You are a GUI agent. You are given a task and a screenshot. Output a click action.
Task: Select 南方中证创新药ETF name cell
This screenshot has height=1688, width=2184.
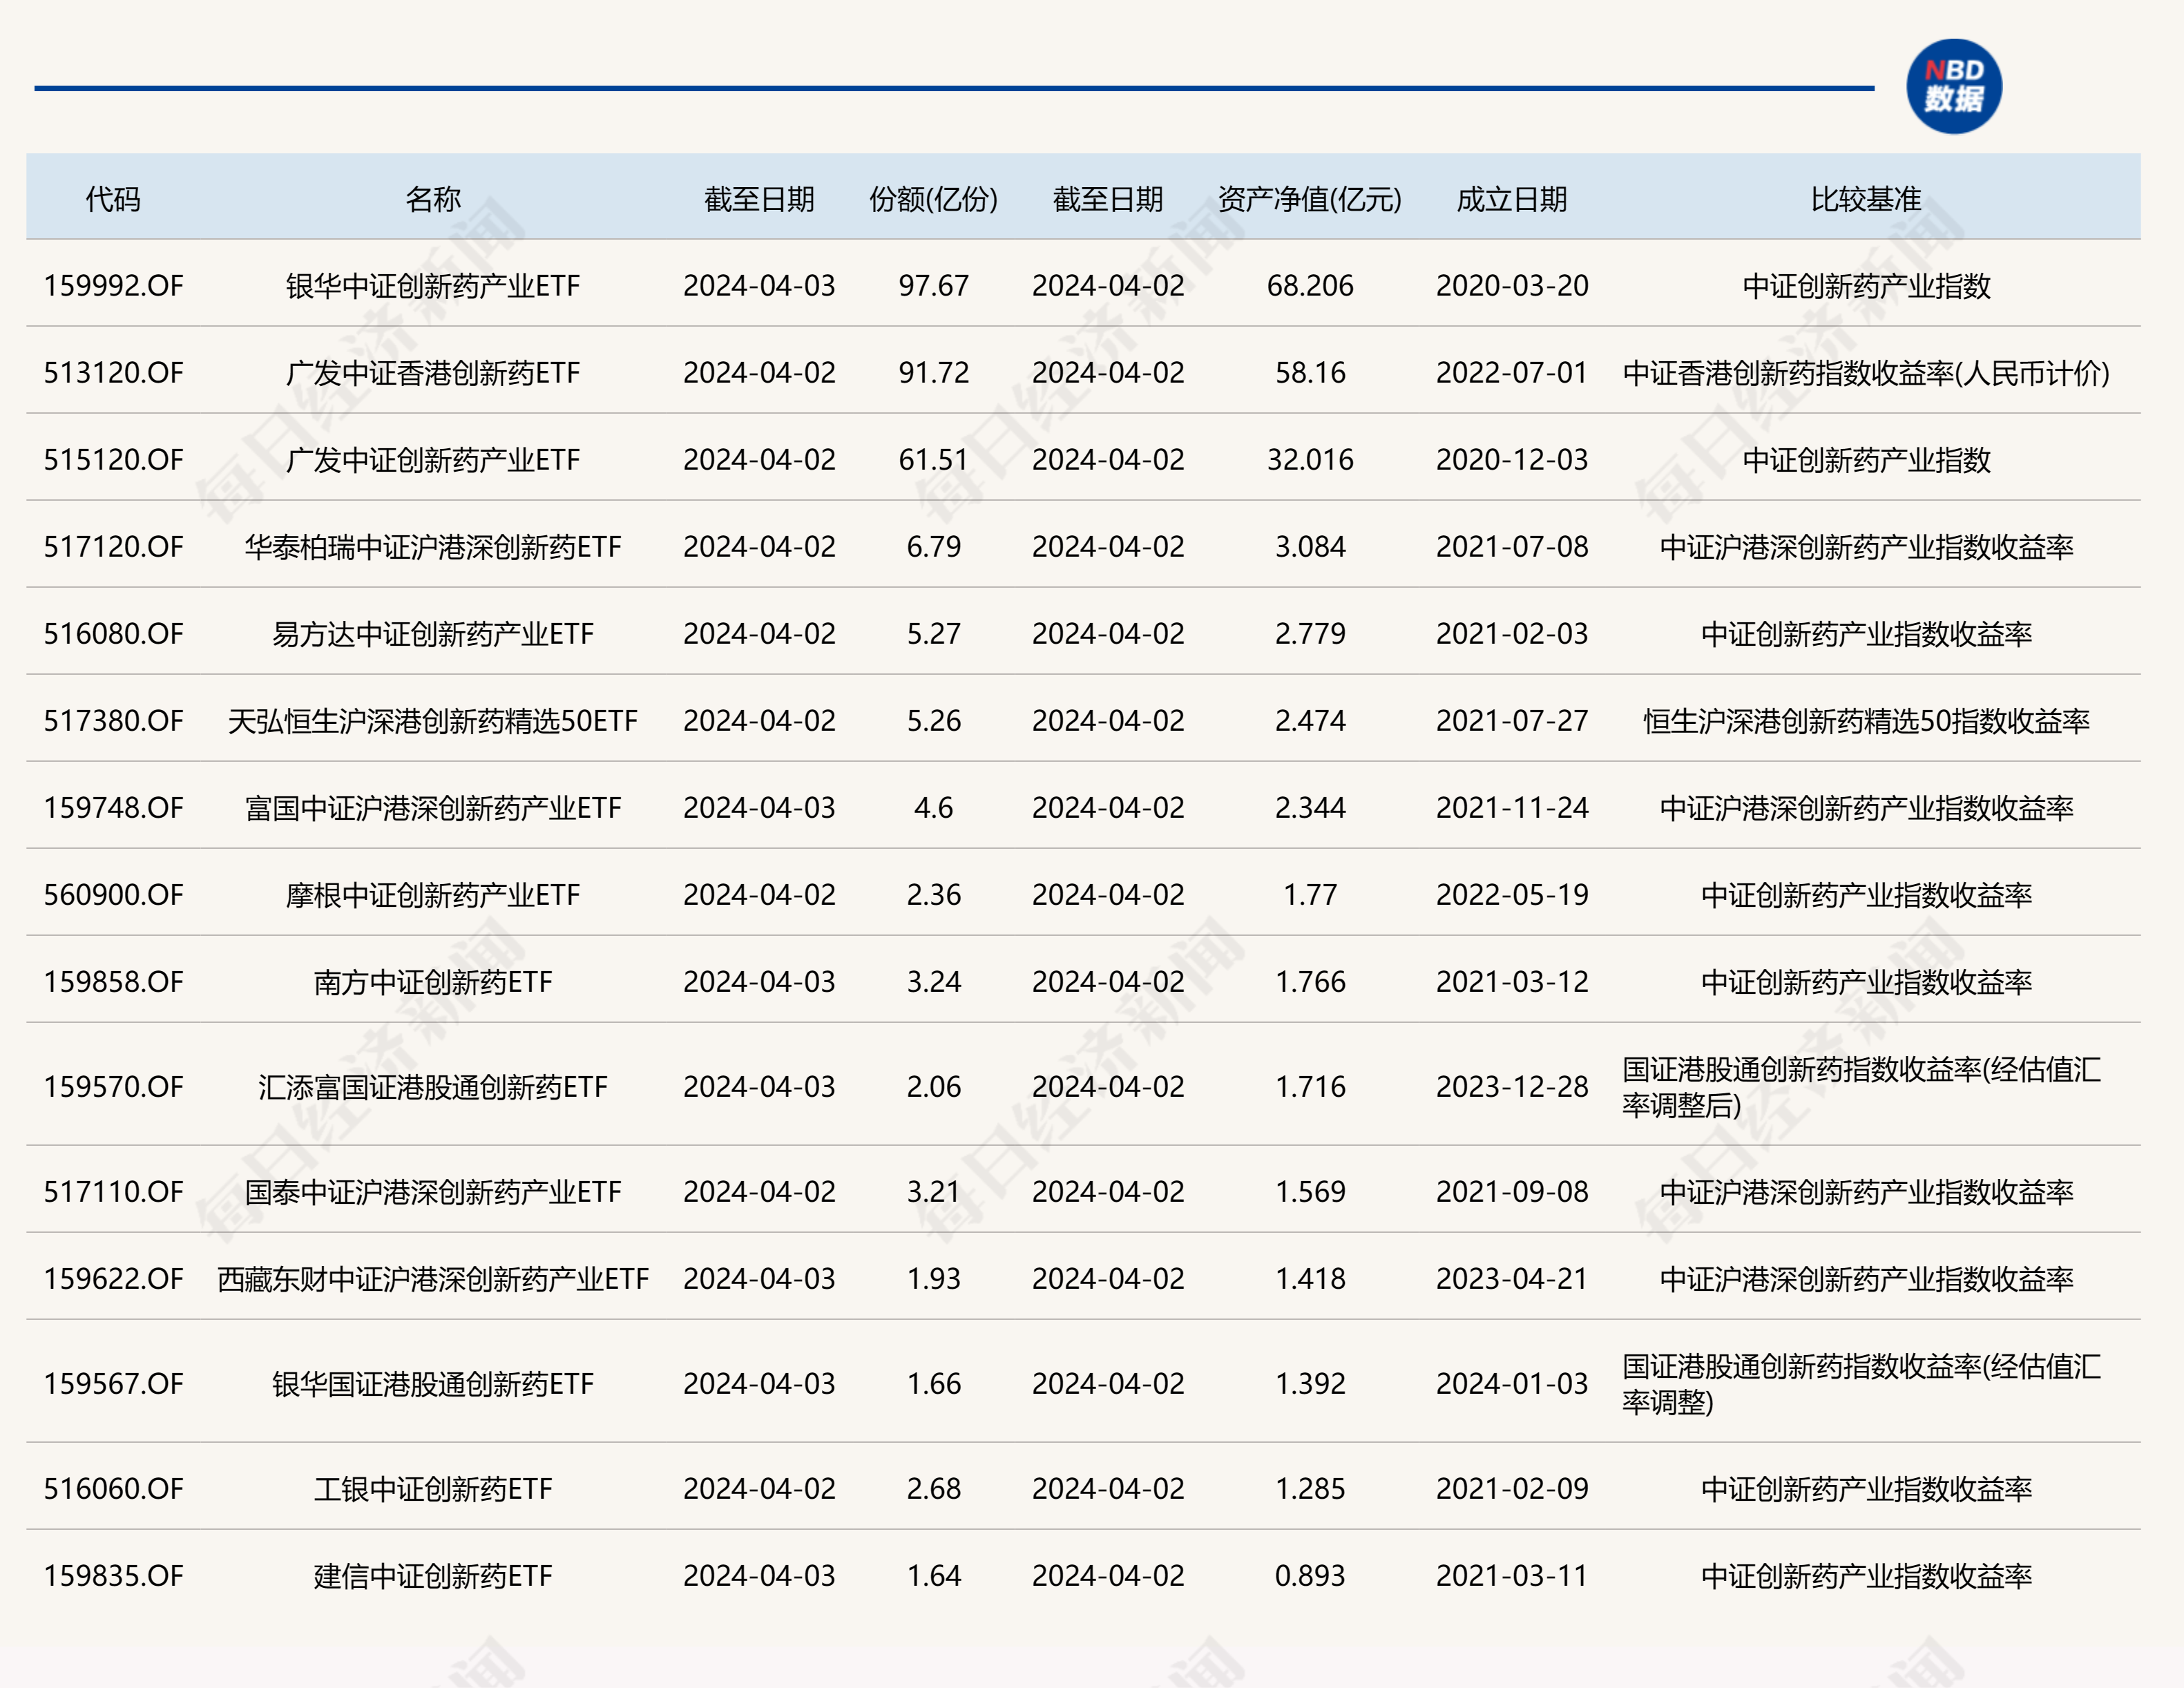[433, 982]
